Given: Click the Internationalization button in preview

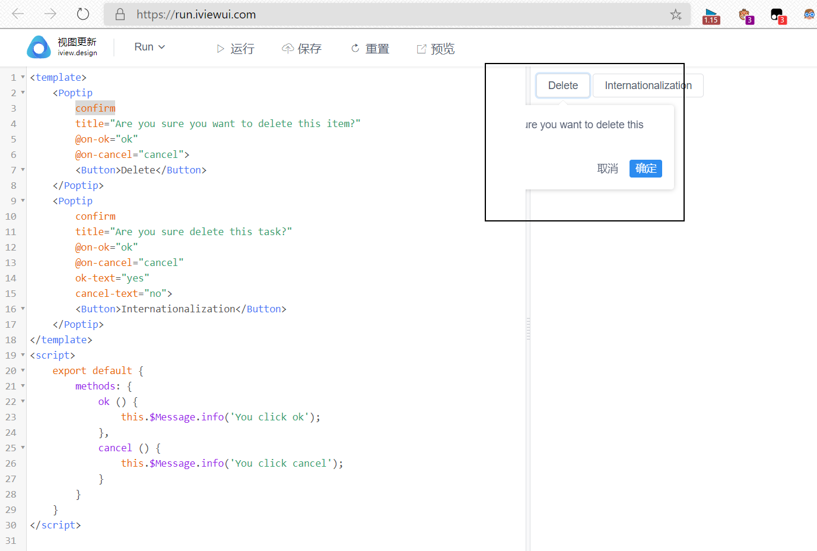Looking at the screenshot, I should coord(648,85).
